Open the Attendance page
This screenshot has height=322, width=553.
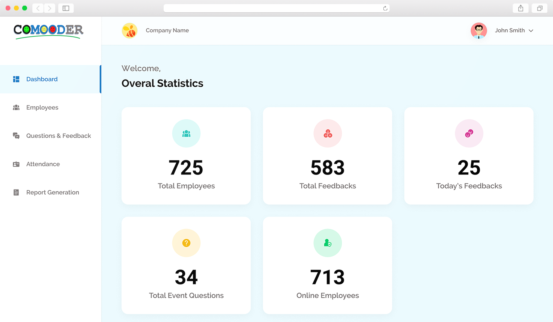43,164
